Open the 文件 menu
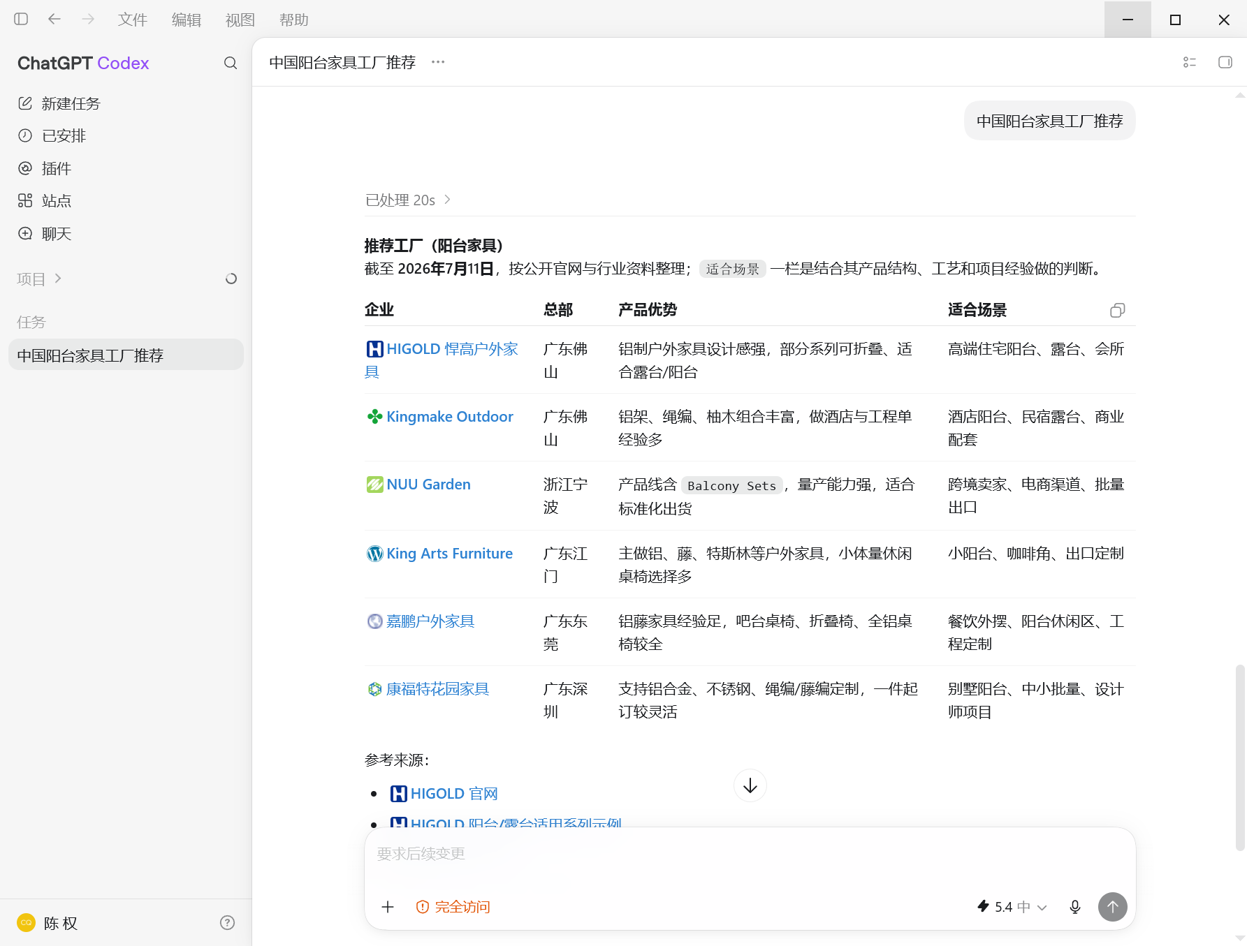Screen dimensions: 1247x946 coord(133,20)
